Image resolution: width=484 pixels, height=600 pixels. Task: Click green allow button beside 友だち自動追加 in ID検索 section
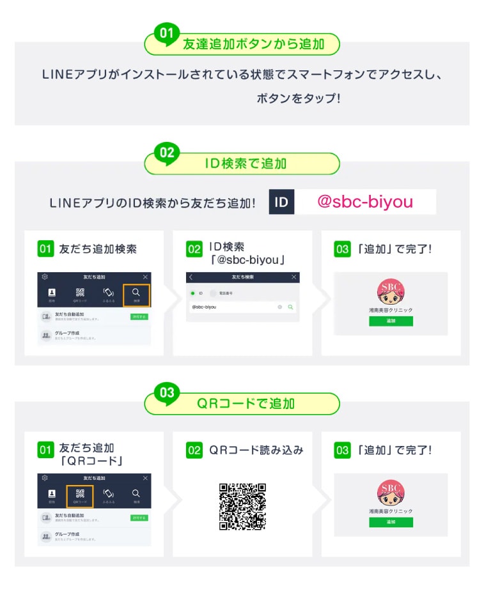139,317
